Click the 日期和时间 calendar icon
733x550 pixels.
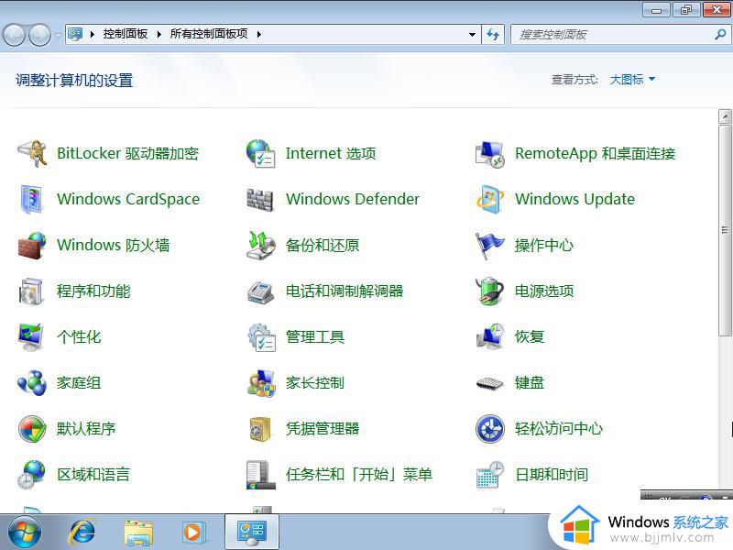[490, 474]
